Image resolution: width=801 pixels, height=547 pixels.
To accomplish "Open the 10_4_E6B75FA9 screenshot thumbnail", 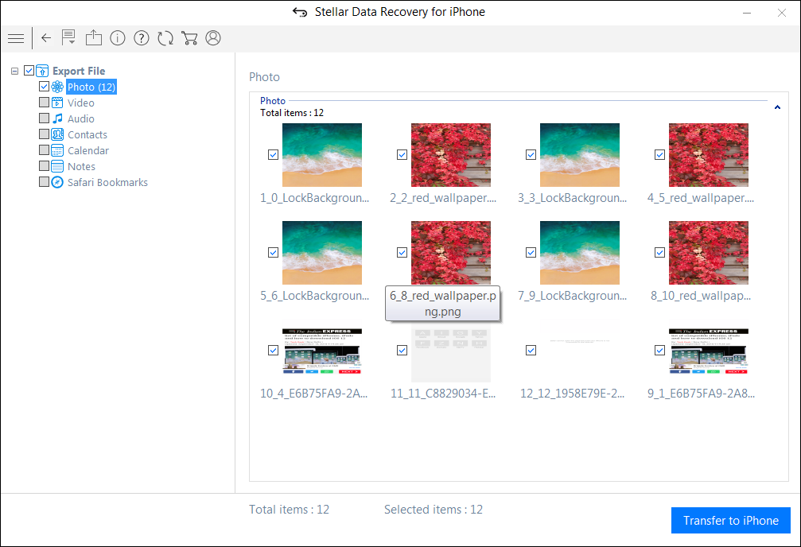I will (322, 351).
